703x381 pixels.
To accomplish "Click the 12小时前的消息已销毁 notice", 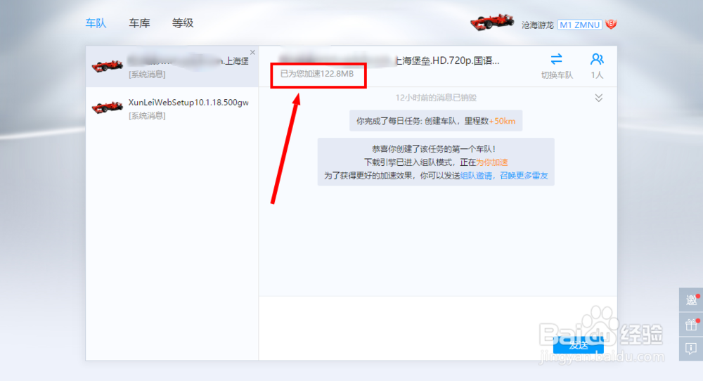I will [436, 98].
